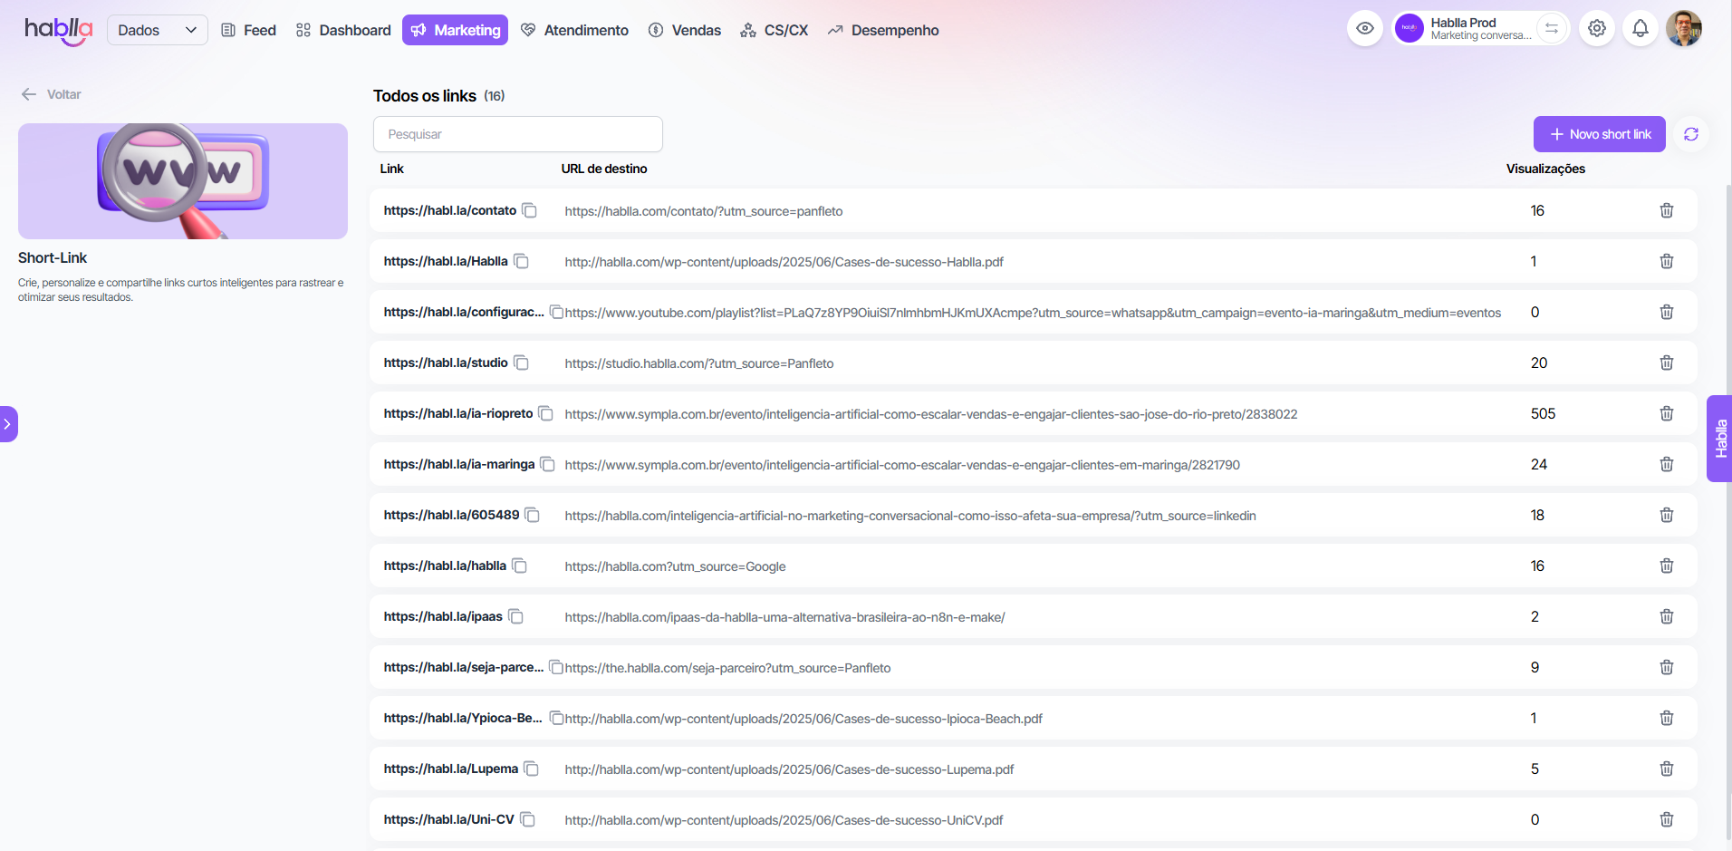This screenshot has height=851, width=1732.
Task: Open the Dados dropdown
Action: pos(157,30)
